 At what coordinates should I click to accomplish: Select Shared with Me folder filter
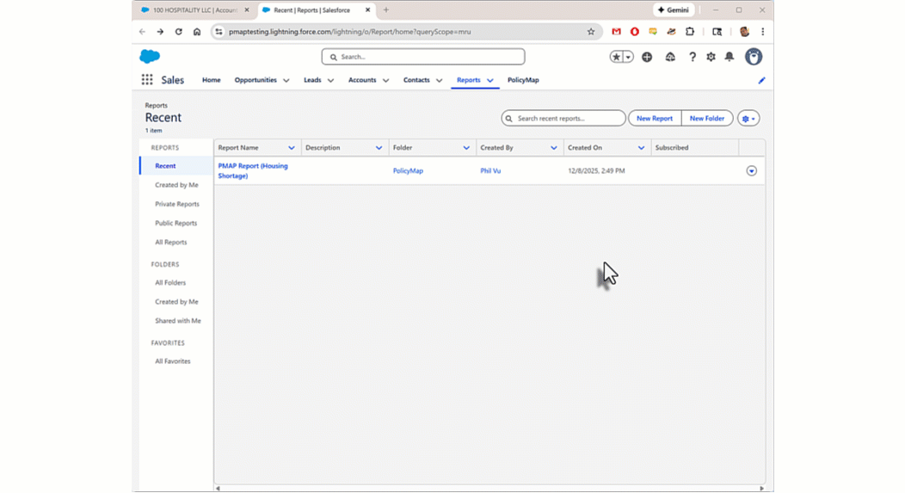coord(178,320)
